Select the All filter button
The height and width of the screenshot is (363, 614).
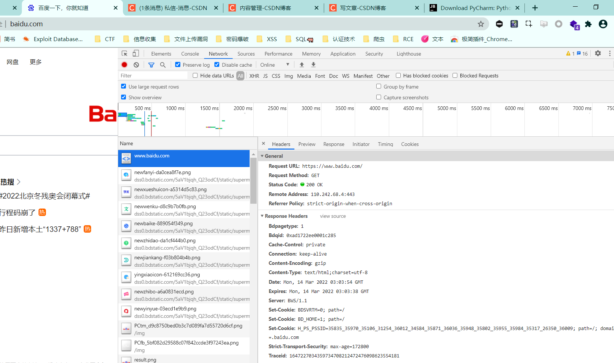[x=240, y=76]
